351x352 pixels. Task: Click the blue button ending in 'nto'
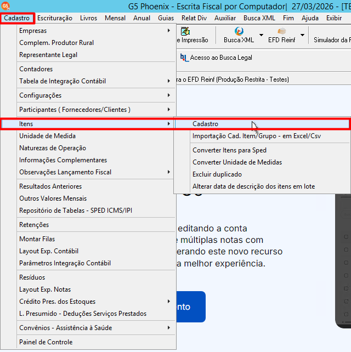click(191, 306)
